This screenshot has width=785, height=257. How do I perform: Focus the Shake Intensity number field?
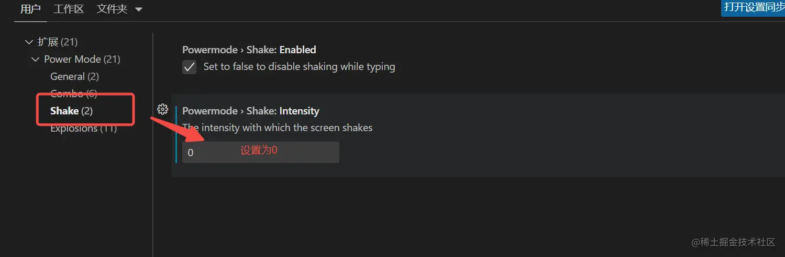point(260,152)
